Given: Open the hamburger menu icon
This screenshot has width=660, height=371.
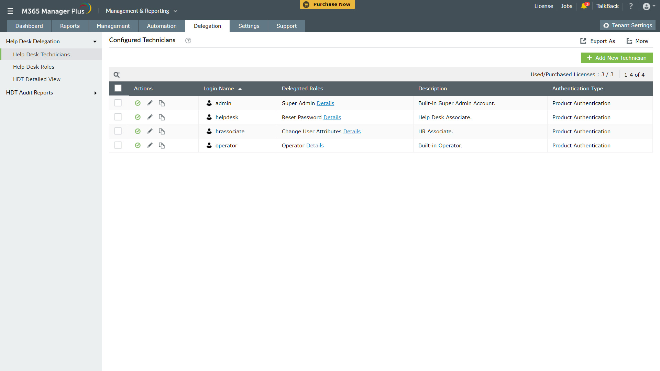Looking at the screenshot, I should (x=10, y=11).
